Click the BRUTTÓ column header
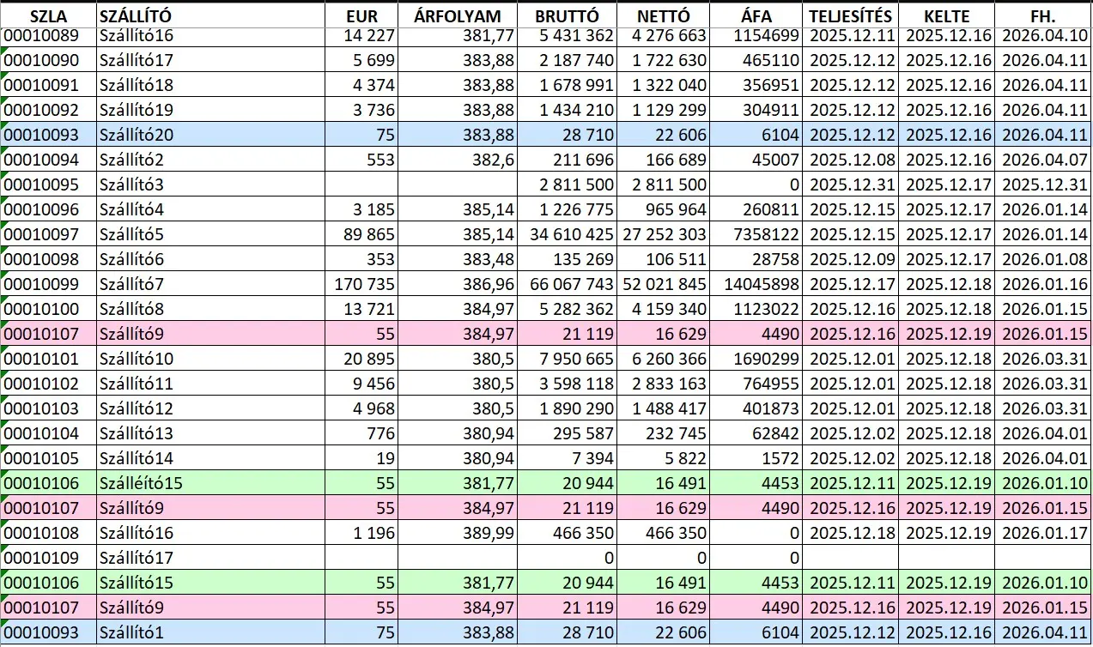This screenshot has height=647, width=1093. click(567, 15)
